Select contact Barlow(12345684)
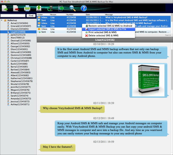This screenshot has width=173, height=155. [20, 70]
